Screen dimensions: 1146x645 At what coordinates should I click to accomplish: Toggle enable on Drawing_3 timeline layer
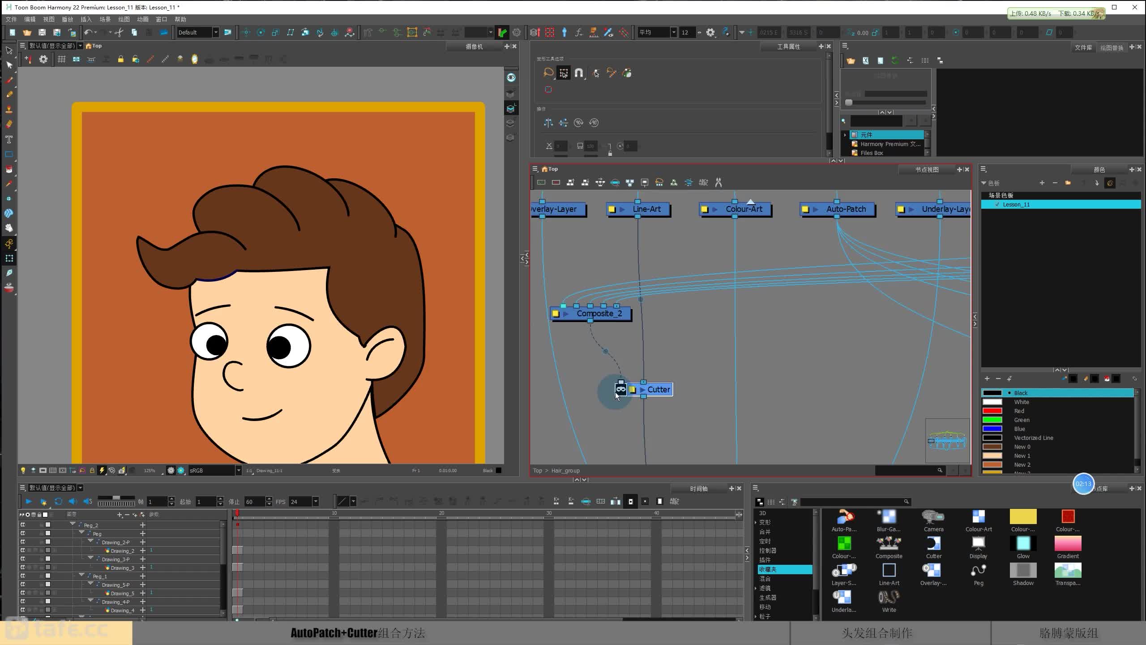(x=23, y=568)
